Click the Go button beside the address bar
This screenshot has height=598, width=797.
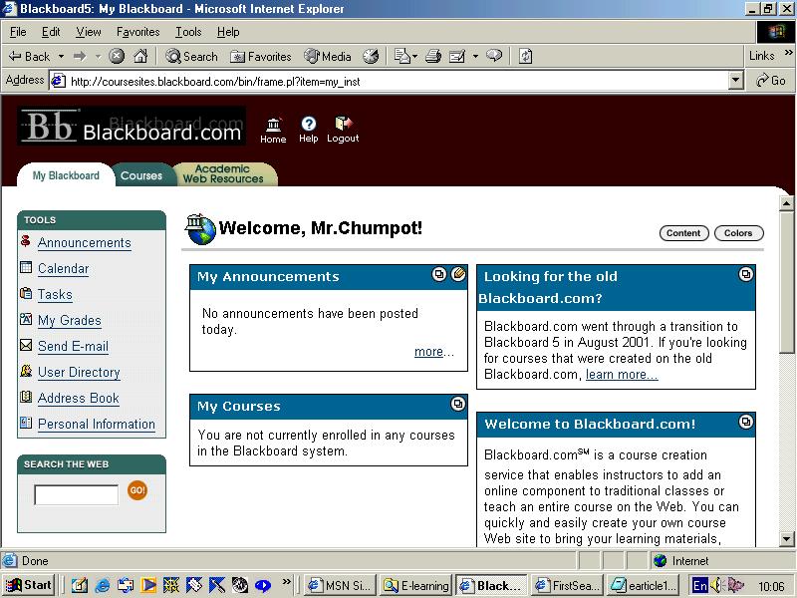tap(770, 81)
